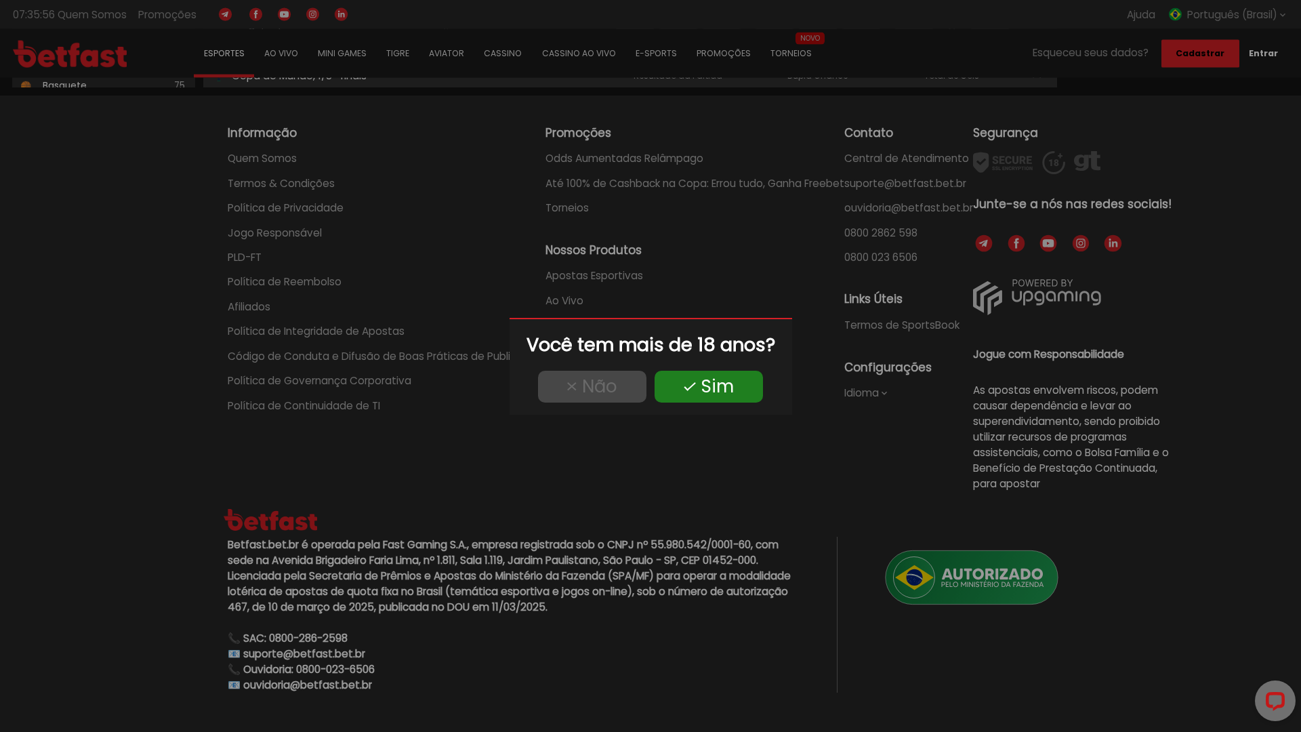Open the TIGRE tab
Screen dimensions: 1301x732
pos(398,54)
